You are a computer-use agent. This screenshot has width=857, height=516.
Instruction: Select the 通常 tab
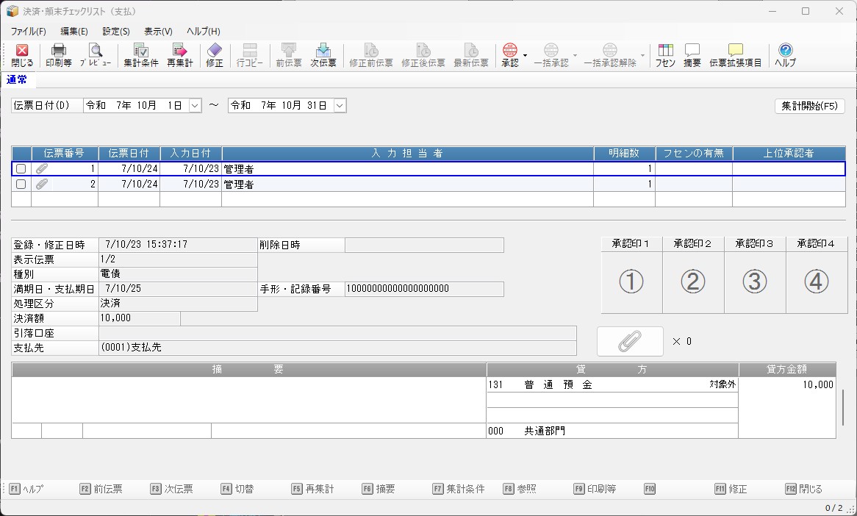(x=18, y=79)
